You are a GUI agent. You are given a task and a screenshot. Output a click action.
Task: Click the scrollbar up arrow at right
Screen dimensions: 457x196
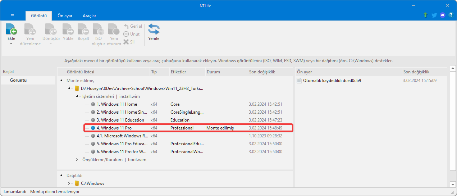453,69
